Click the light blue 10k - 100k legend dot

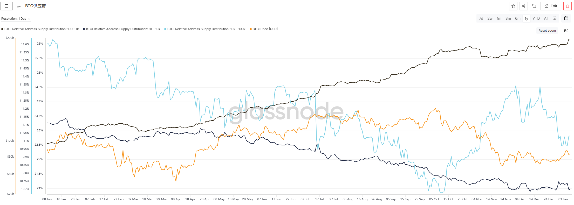[x=165, y=29]
